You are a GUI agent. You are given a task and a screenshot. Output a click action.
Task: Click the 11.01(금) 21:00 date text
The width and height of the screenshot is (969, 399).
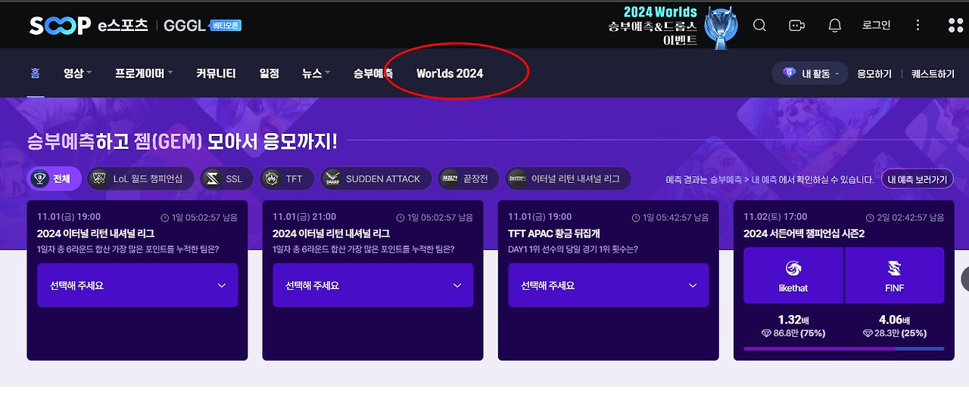[304, 217]
